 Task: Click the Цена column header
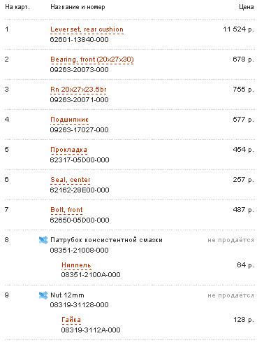247,7
